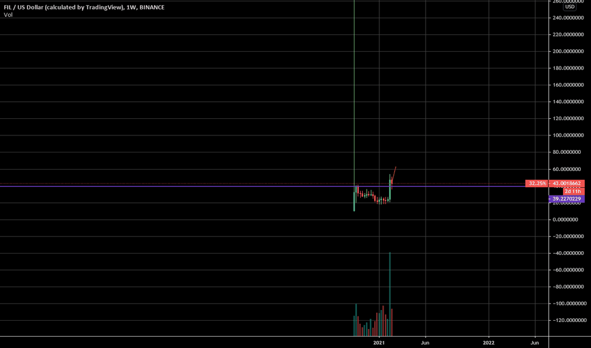Click the purple 39.2270229 price label
Screen dimensions: 591x348
pyautogui.click(x=566, y=199)
